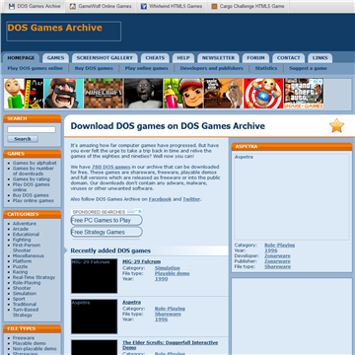Click the Free PC Games to Play button
355x355 pixels.
click(x=106, y=220)
